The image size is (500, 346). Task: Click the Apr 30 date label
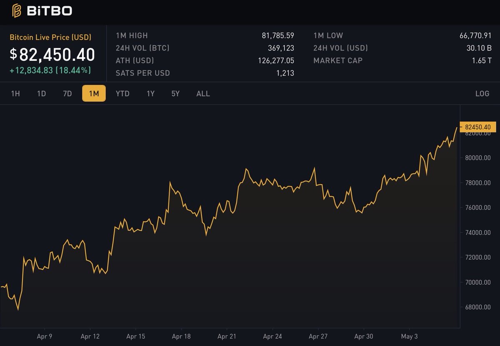point(363,336)
